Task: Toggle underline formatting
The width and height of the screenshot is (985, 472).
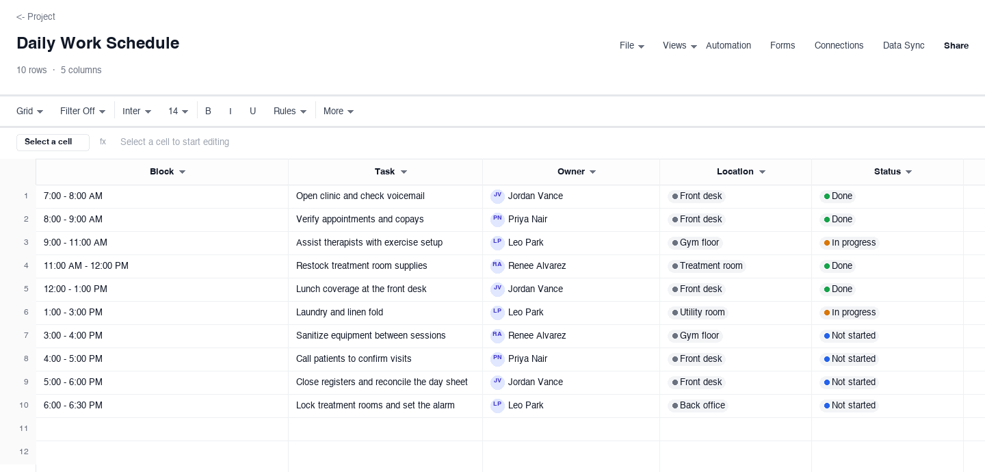Action: (x=252, y=112)
